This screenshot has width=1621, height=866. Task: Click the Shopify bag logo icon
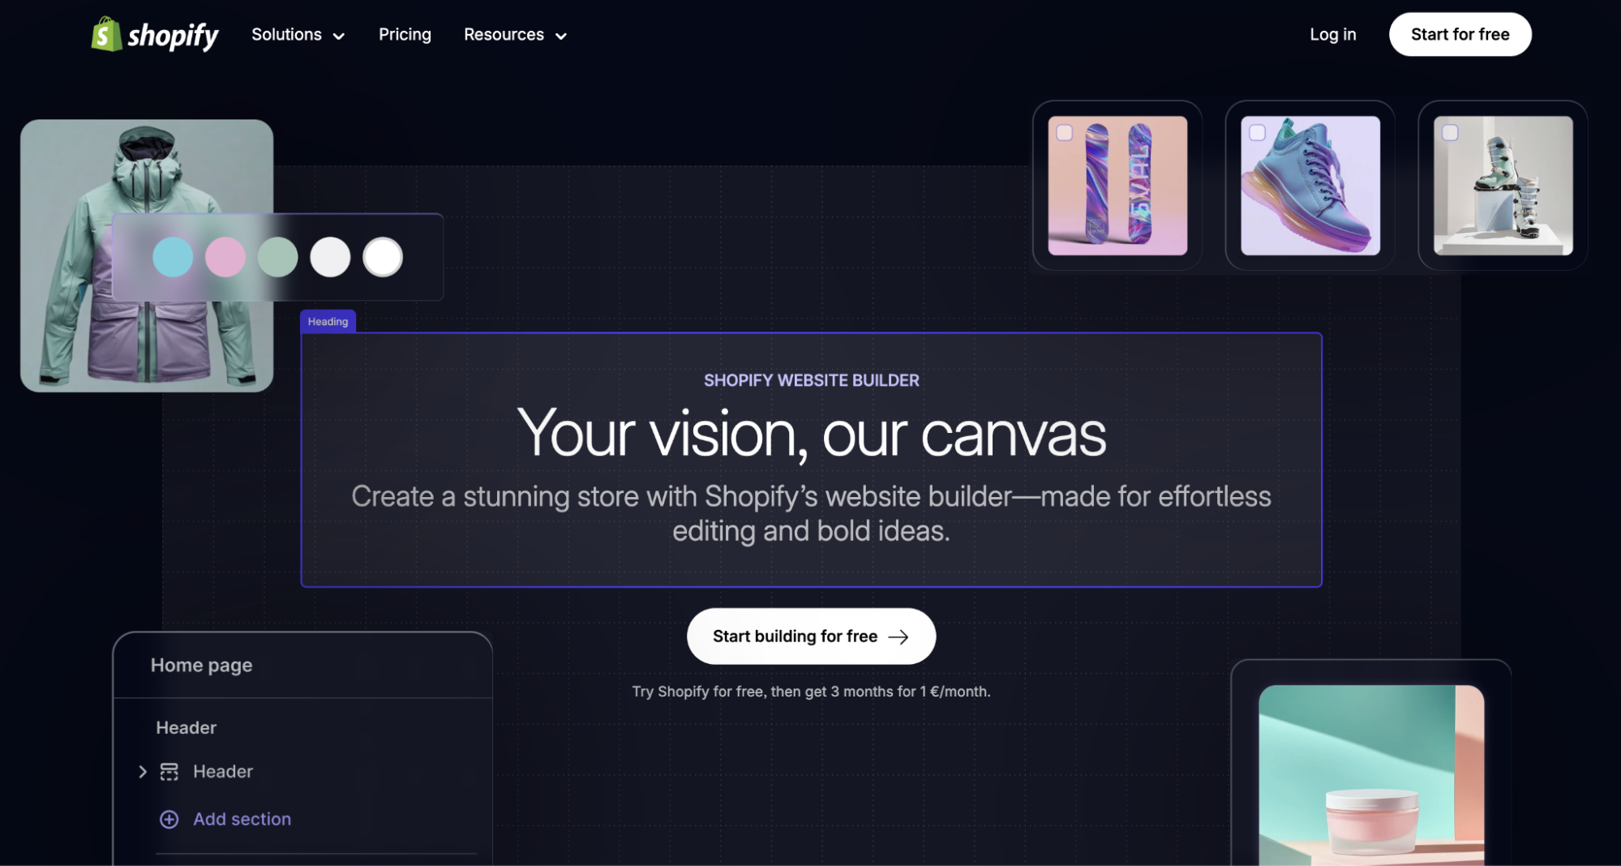point(106,34)
